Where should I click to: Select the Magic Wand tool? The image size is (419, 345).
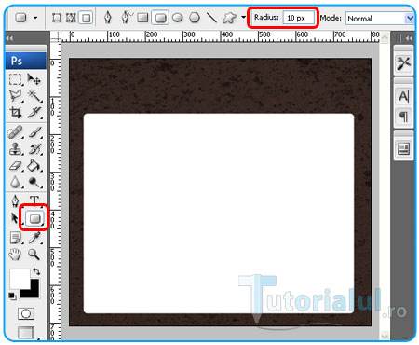pos(34,95)
